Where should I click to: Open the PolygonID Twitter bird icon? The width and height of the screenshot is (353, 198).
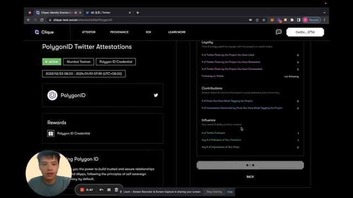click(x=156, y=95)
